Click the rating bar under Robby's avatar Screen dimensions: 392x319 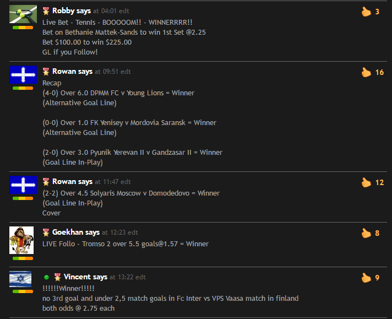(x=23, y=28)
